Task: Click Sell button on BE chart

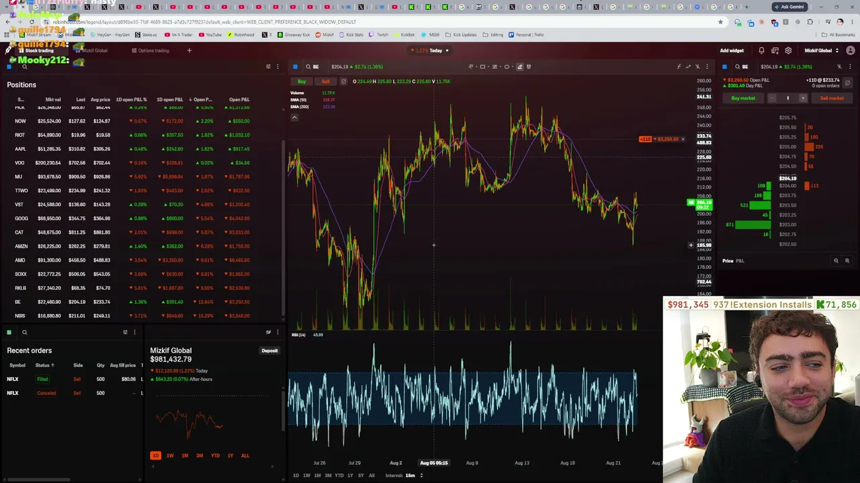Action: [x=325, y=82]
